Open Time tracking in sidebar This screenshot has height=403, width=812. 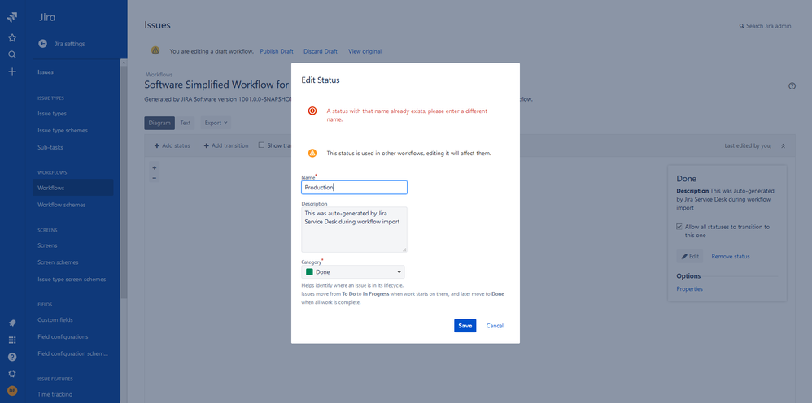click(55, 394)
